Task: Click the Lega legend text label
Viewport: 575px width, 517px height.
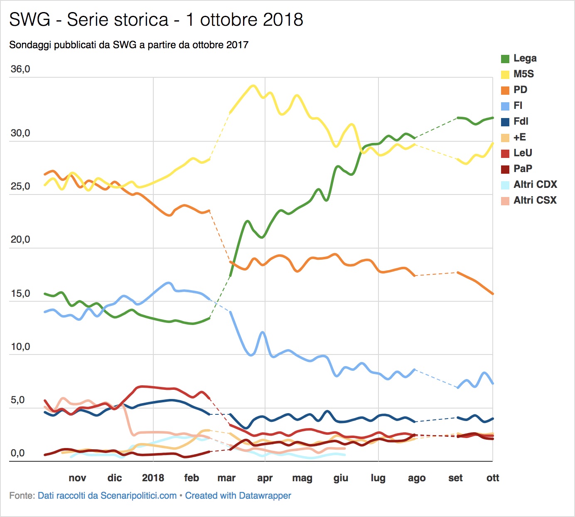Action: (525, 59)
